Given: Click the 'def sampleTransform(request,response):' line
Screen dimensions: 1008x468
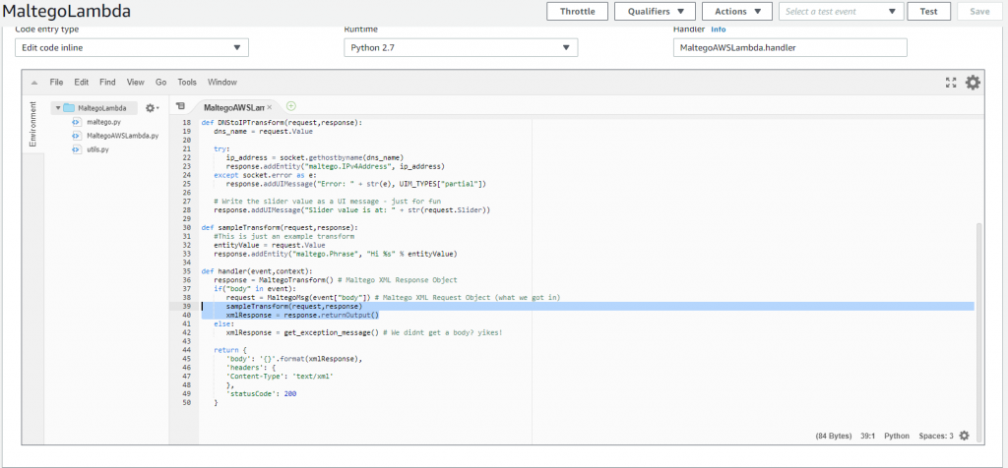Looking at the screenshot, I should 281,227.
